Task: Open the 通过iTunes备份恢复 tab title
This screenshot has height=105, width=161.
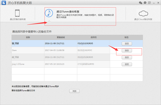Action: [x=68, y=12]
